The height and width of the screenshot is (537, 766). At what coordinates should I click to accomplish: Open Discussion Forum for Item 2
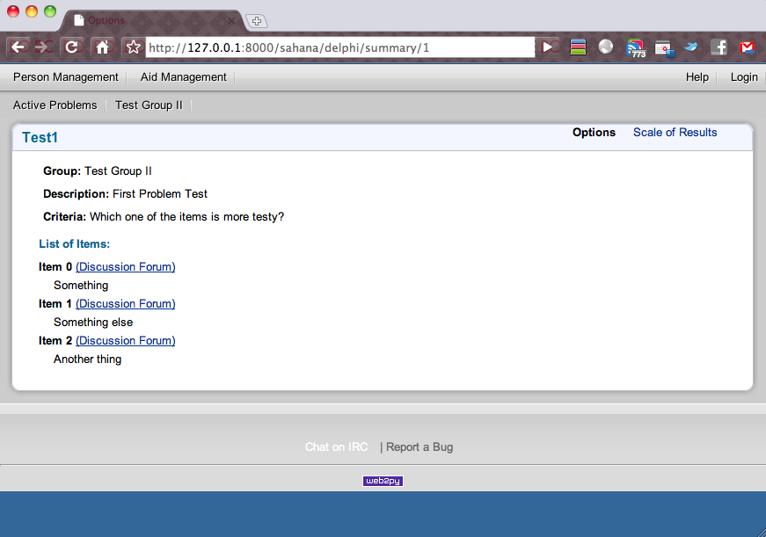(126, 341)
